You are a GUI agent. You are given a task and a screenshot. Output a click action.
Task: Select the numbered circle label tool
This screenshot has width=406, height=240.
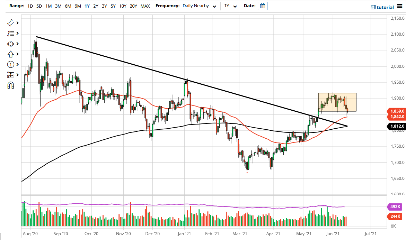[x=10, y=64]
